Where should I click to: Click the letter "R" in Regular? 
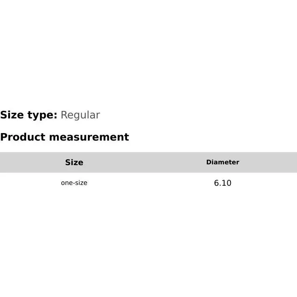pos(64,115)
